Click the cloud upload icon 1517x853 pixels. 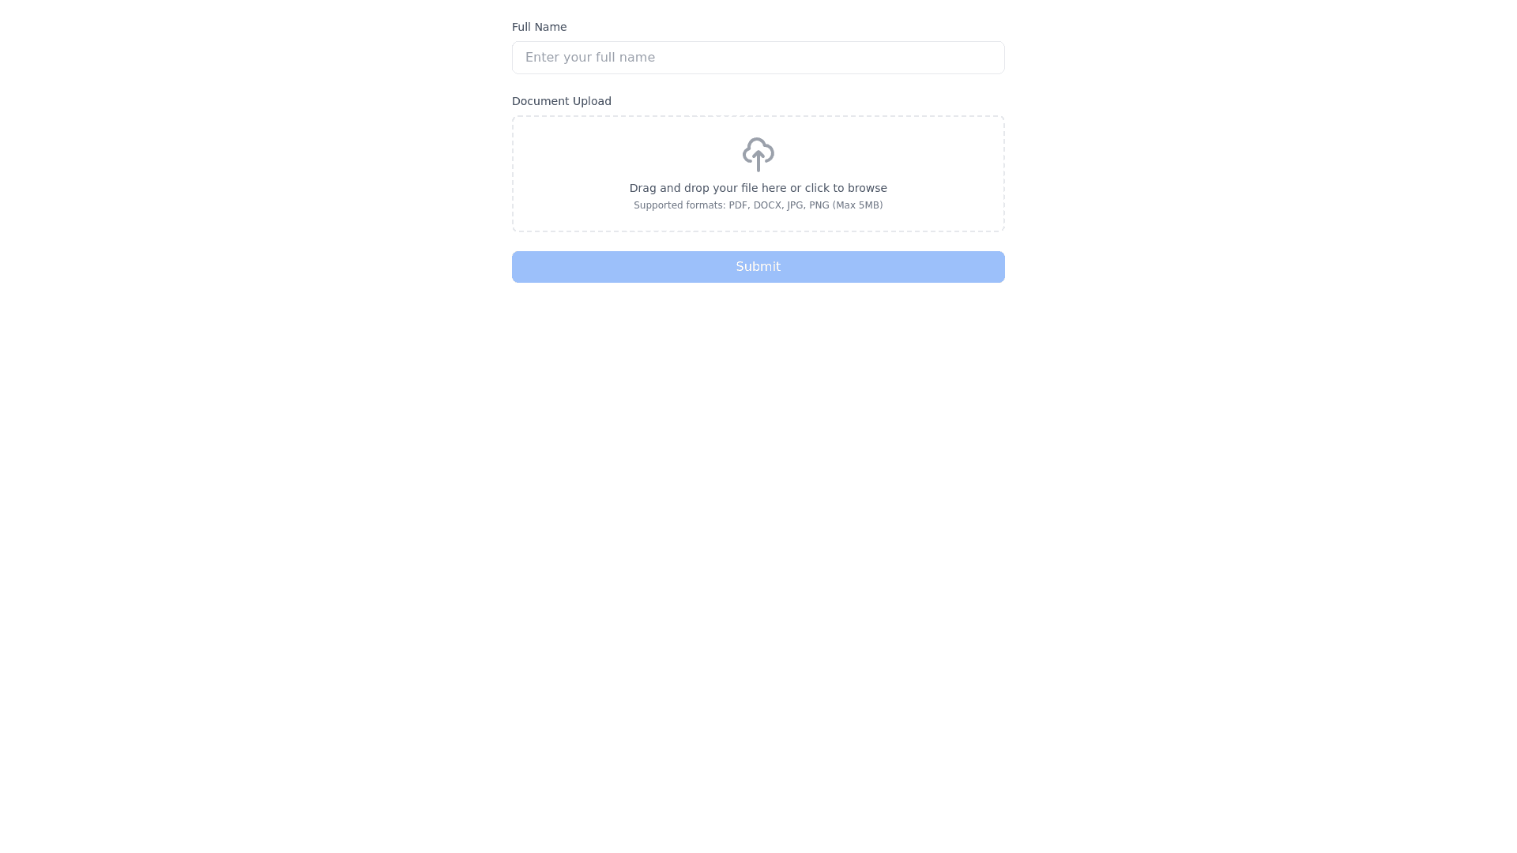pyautogui.click(x=758, y=155)
